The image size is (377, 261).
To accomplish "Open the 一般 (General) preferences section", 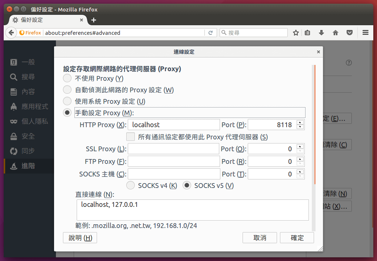I will [x=28, y=62].
